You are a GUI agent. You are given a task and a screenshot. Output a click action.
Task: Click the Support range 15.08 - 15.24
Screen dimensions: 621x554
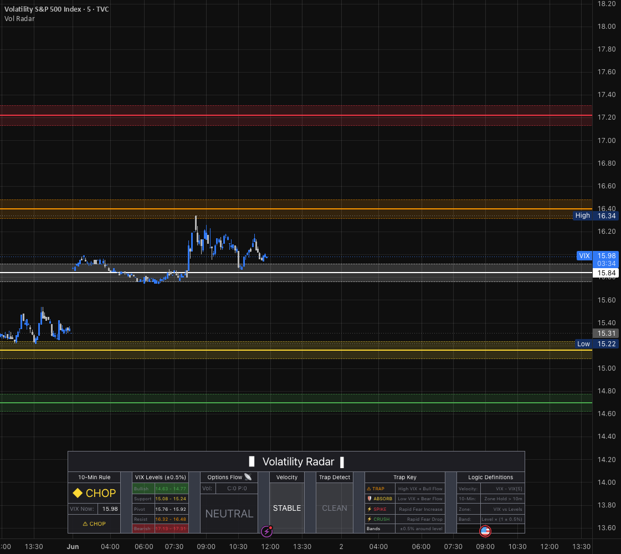point(171,499)
